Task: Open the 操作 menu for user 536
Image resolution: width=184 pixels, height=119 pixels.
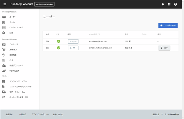Action: (164, 48)
